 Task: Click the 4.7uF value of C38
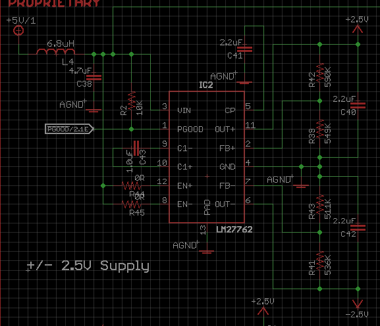click(80, 70)
